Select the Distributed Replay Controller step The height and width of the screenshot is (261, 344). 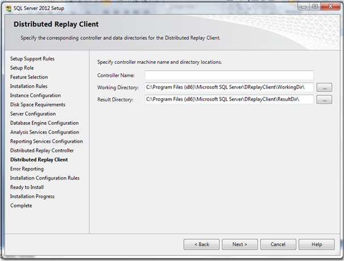tap(42, 150)
